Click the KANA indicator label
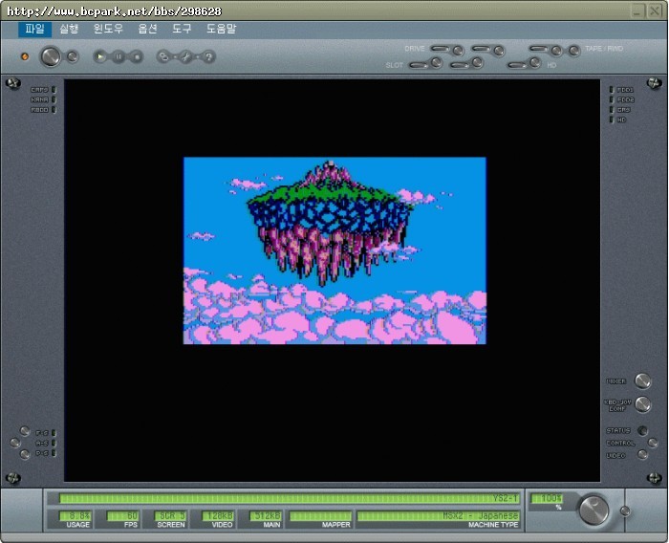This screenshot has width=669, height=543. (39, 99)
